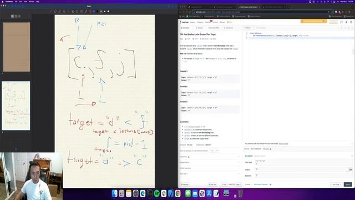Open the Window menu in the menu bar
Image resolution: width=355 pixels, height=200 pixels.
point(32,2)
